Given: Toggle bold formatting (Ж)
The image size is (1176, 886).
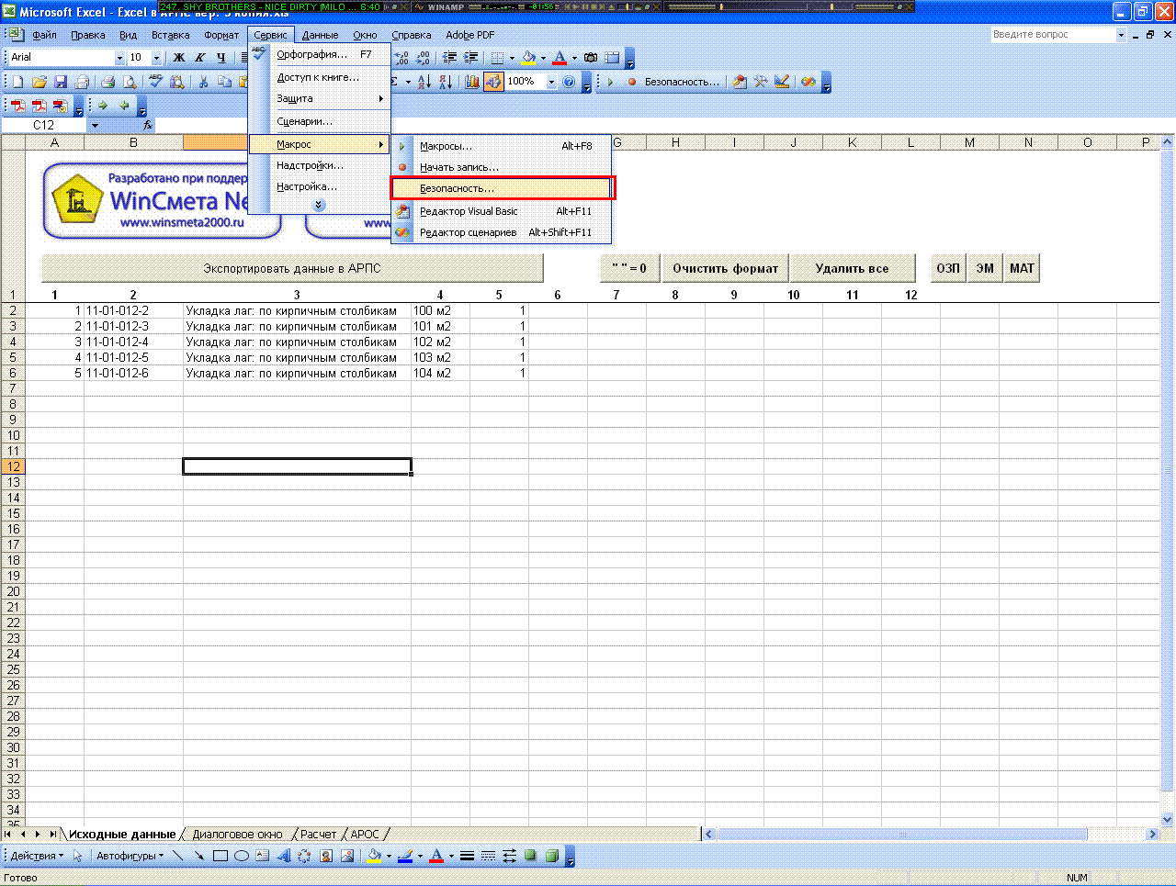Looking at the screenshot, I should pyautogui.click(x=179, y=57).
